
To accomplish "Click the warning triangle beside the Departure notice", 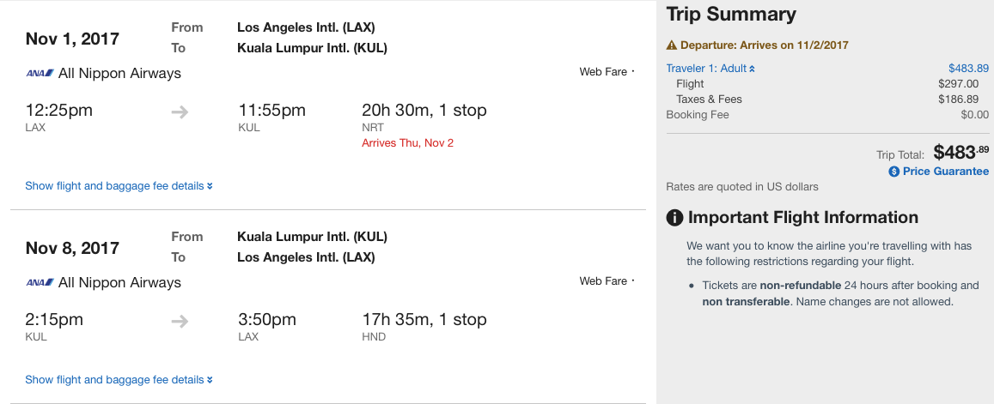I will 672,45.
